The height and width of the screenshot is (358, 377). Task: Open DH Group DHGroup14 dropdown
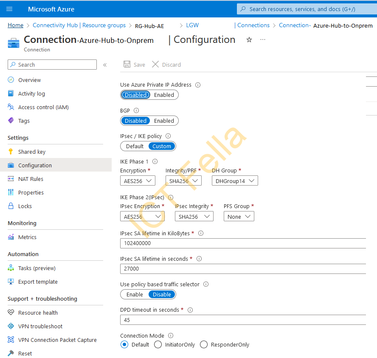[x=235, y=181]
